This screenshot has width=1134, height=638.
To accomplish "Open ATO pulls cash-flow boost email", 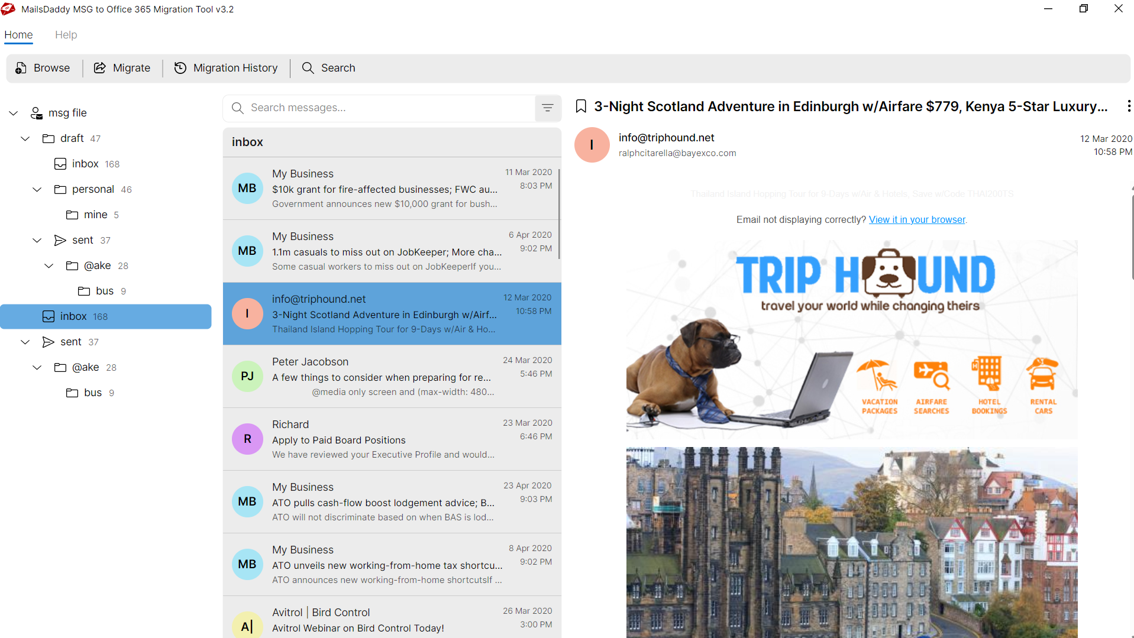I will pyautogui.click(x=392, y=502).
